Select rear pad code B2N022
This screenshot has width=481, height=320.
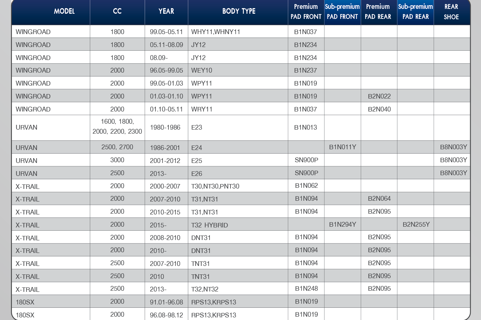(x=379, y=96)
